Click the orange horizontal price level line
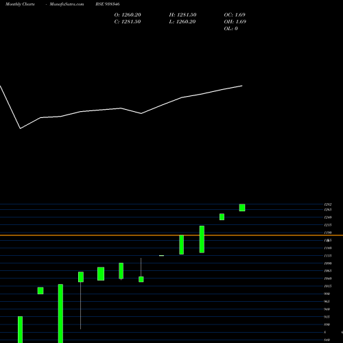 (171, 235)
